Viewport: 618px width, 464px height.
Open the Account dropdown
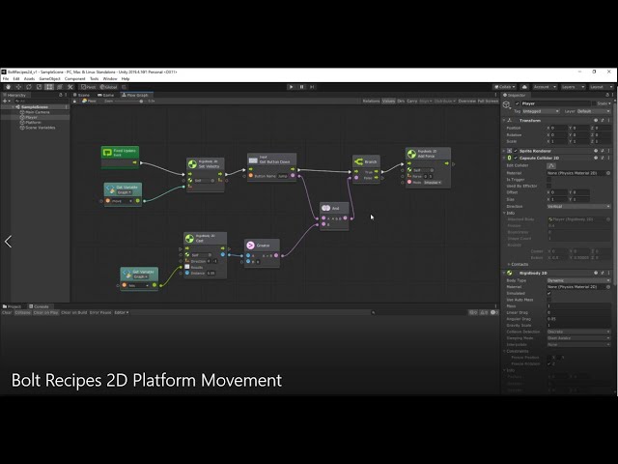[x=545, y=87]
